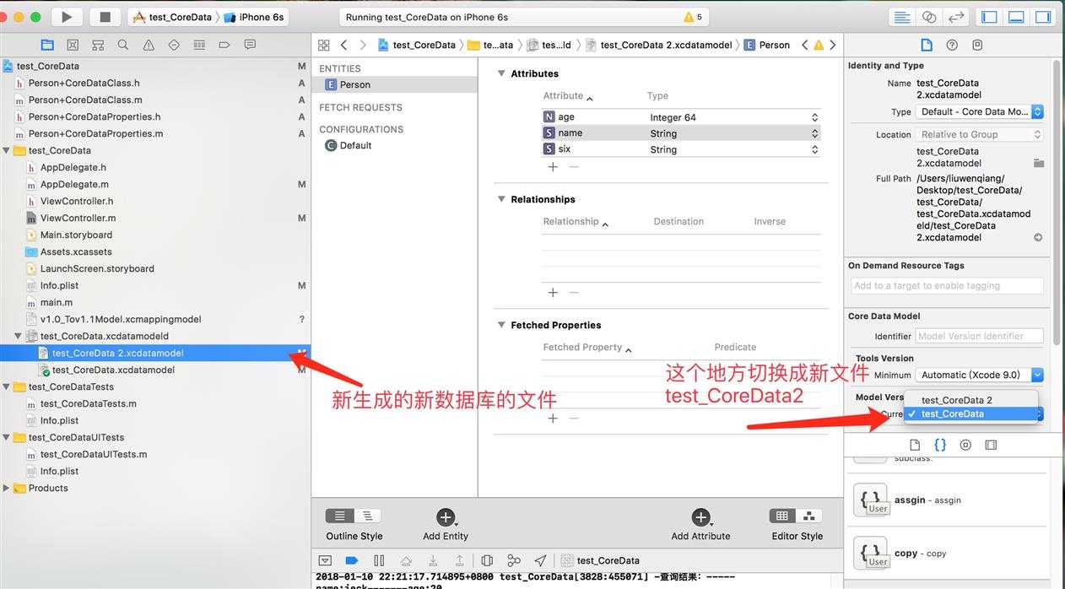Viewport: 1065px width, 589px height.
Task: Go back in editor history
Action: (343, 45)
